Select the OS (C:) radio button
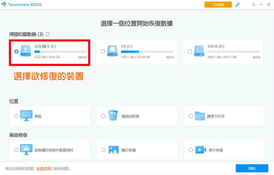Image resolution: width=274 pixels, height=175 pixels. [x=103, y=51]
